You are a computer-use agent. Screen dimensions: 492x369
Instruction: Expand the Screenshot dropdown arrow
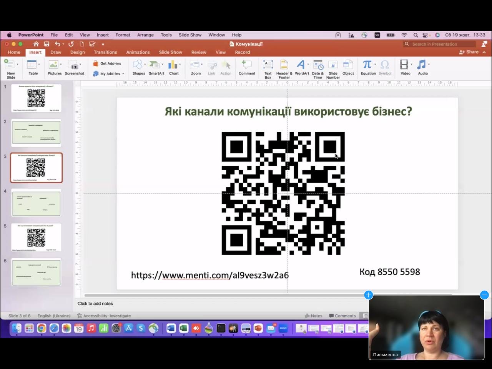pyautogui.click(x=80, y=64)
